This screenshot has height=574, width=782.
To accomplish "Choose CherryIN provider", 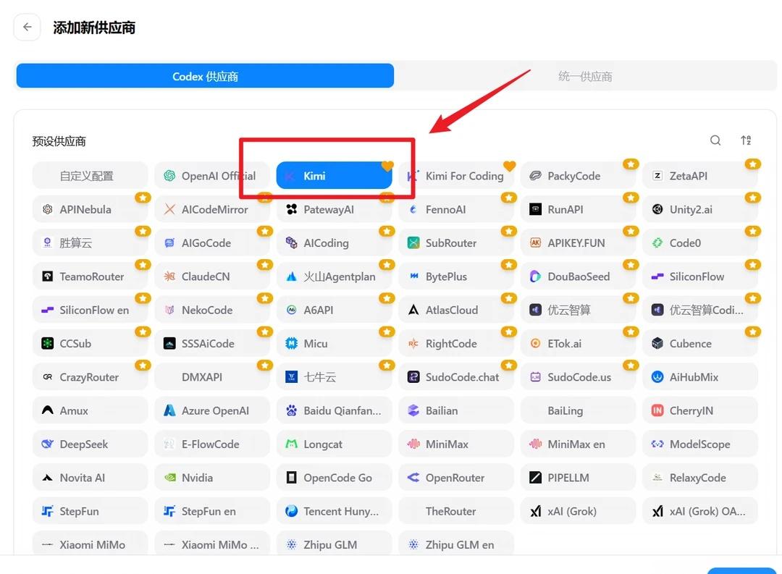I will point(700,410).
